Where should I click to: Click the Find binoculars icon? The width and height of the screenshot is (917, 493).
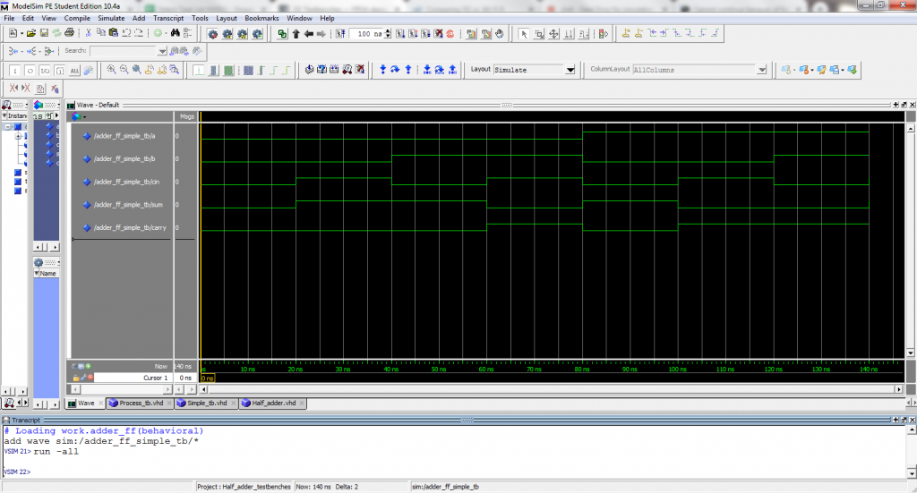click(175, 34)
